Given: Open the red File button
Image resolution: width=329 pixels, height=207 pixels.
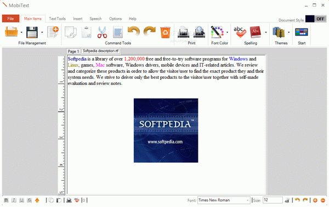Looking at the screenshot, I should [x=11, y=19].
